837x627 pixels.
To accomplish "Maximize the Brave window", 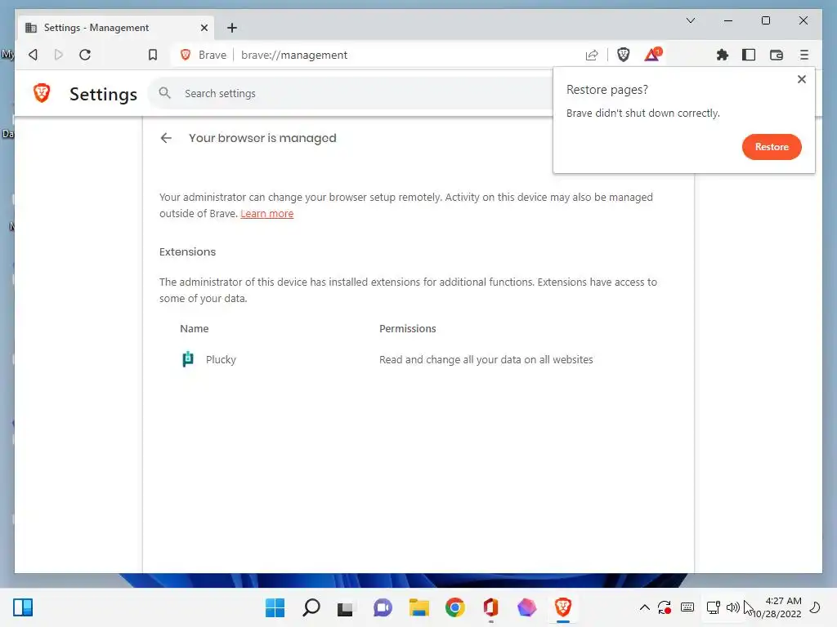I will click(x=765, y=20).
